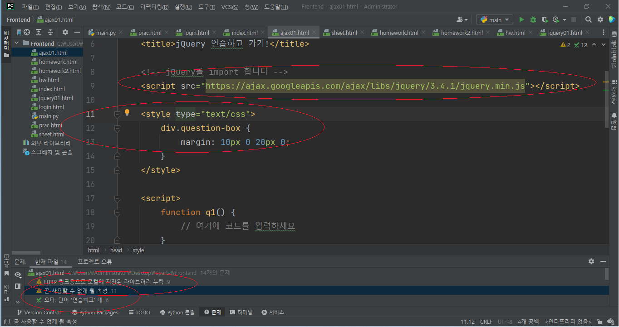Click the status bar tool windows toggle icon

pos(6,322)
